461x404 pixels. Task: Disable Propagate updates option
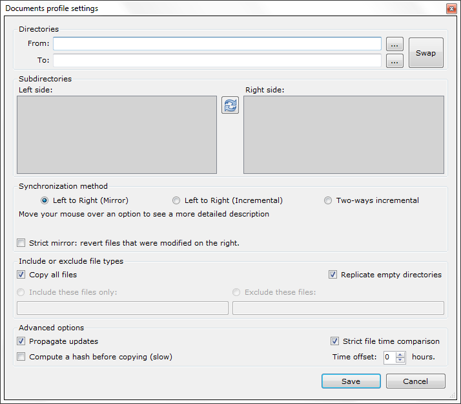coord(22,341)
